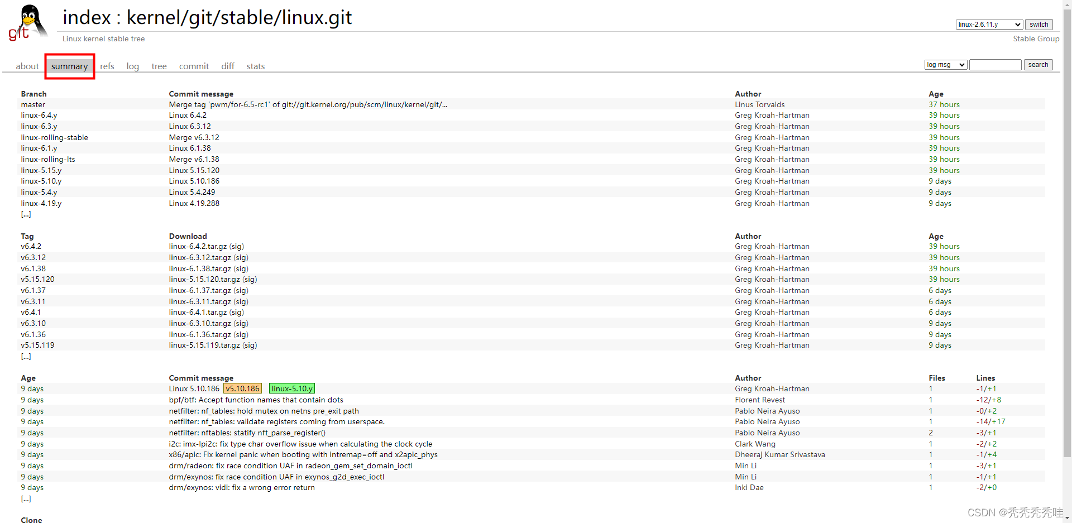Open the linux-5.10.y branch in branch list
Viewport: 1072px width, 523px height.
click(x=41, y=181)
